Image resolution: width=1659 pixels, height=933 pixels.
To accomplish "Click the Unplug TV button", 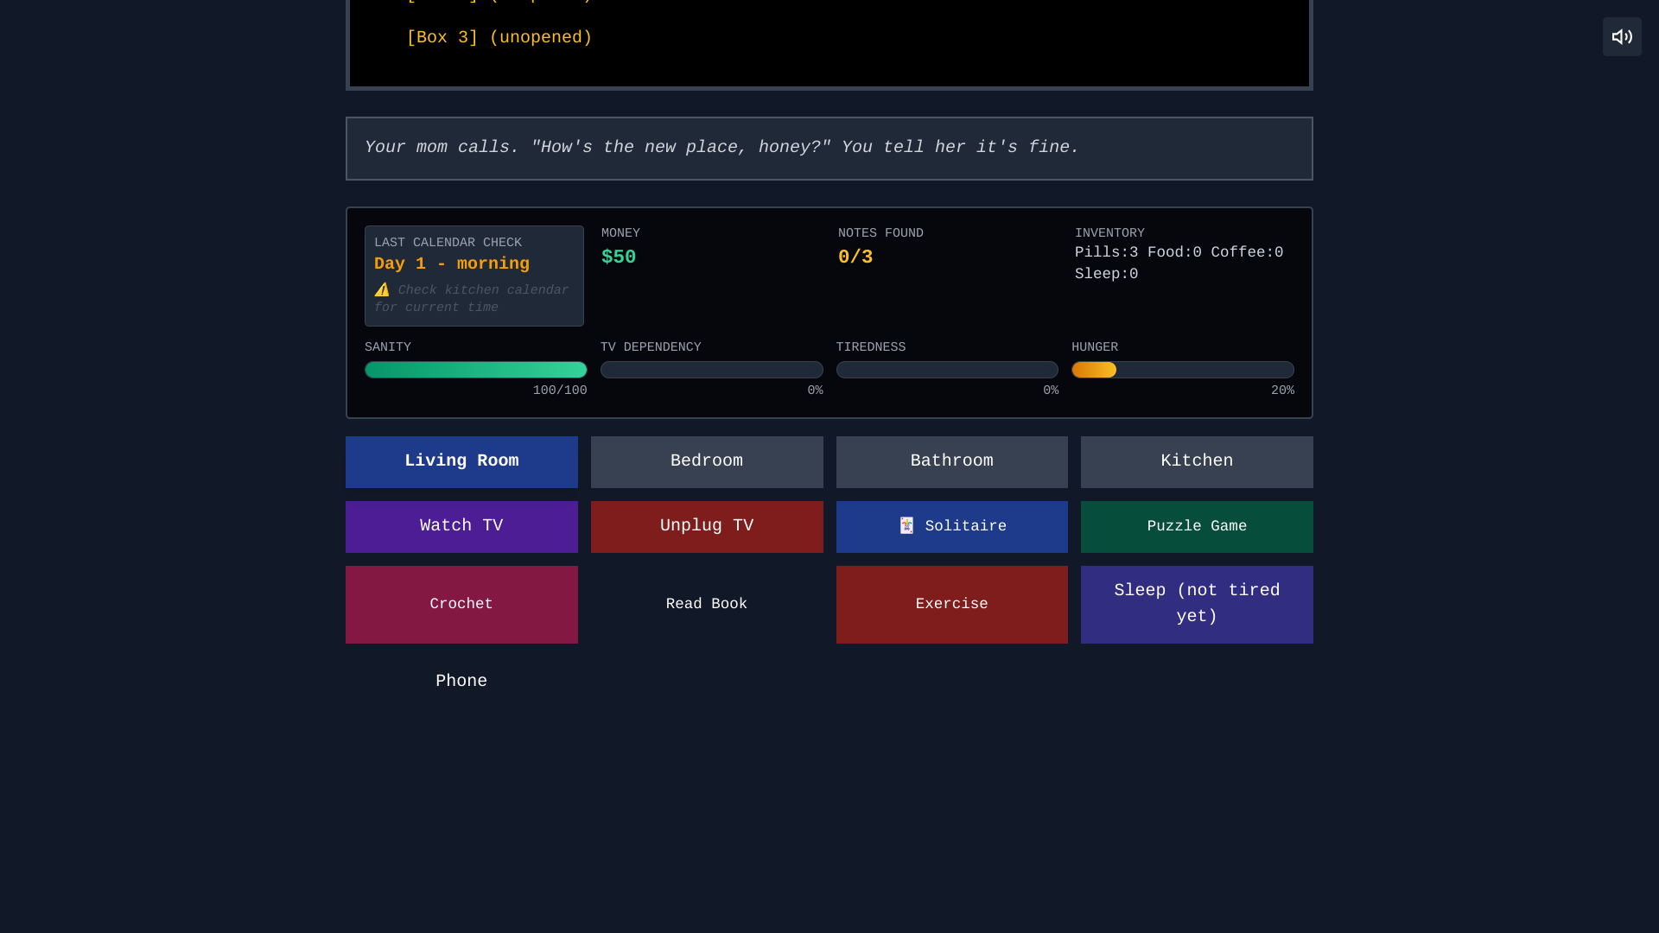I will click(x=707, y=526).
